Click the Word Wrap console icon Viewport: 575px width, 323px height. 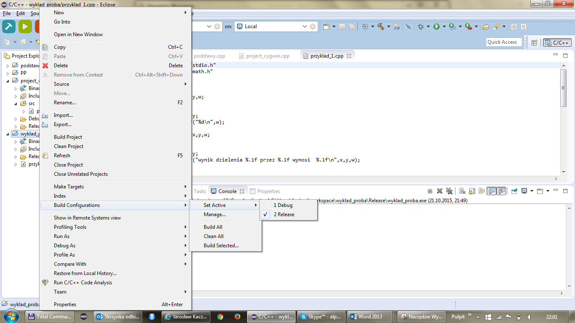[x=481, y=191]
